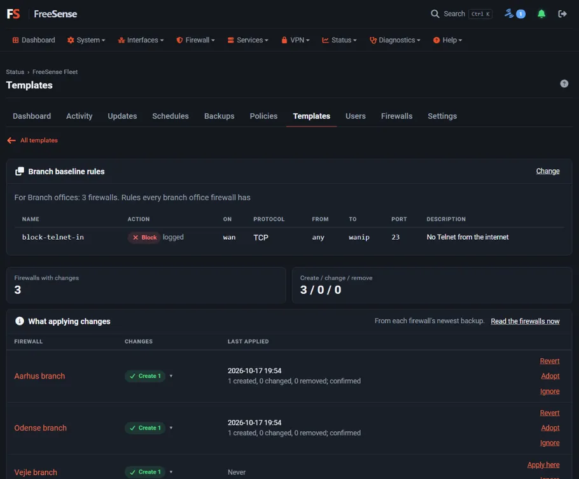Click the Status chart icon
Screen dimensions: 579x479
pyautogui.click(x=325, y=40)
